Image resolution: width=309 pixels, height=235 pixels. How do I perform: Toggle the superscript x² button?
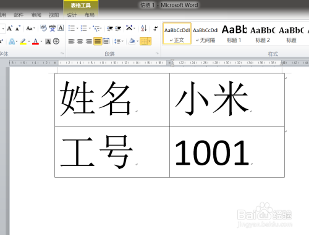(x=1, y=41)
